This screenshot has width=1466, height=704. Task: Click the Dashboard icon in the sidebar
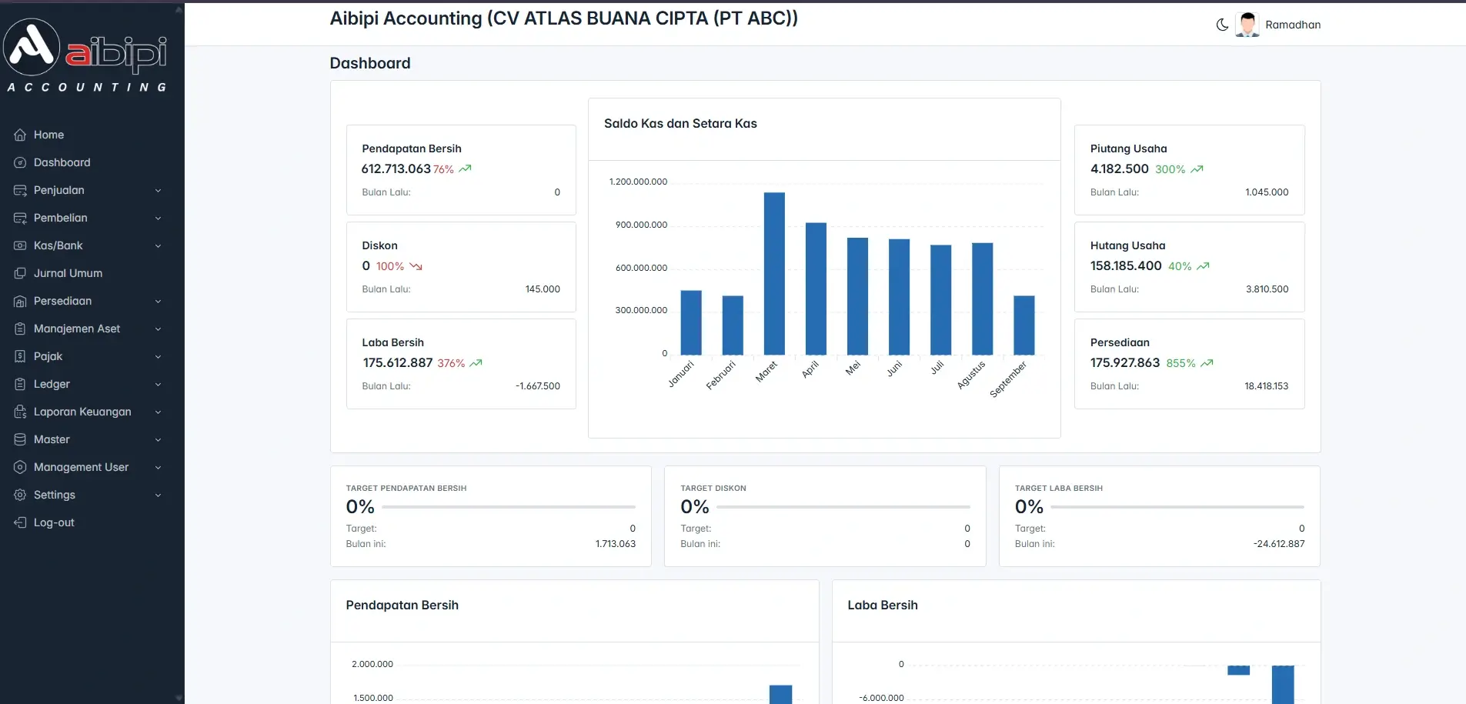point(20,162)
